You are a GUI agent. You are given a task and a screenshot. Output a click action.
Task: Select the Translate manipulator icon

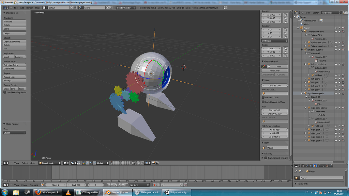[x=88, y=163]
